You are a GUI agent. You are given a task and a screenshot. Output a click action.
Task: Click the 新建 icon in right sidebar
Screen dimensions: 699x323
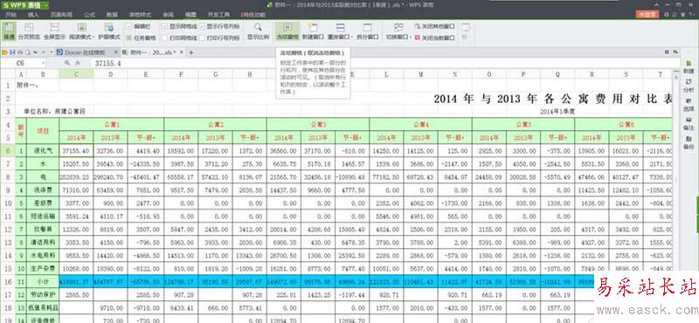click(689, 67)
